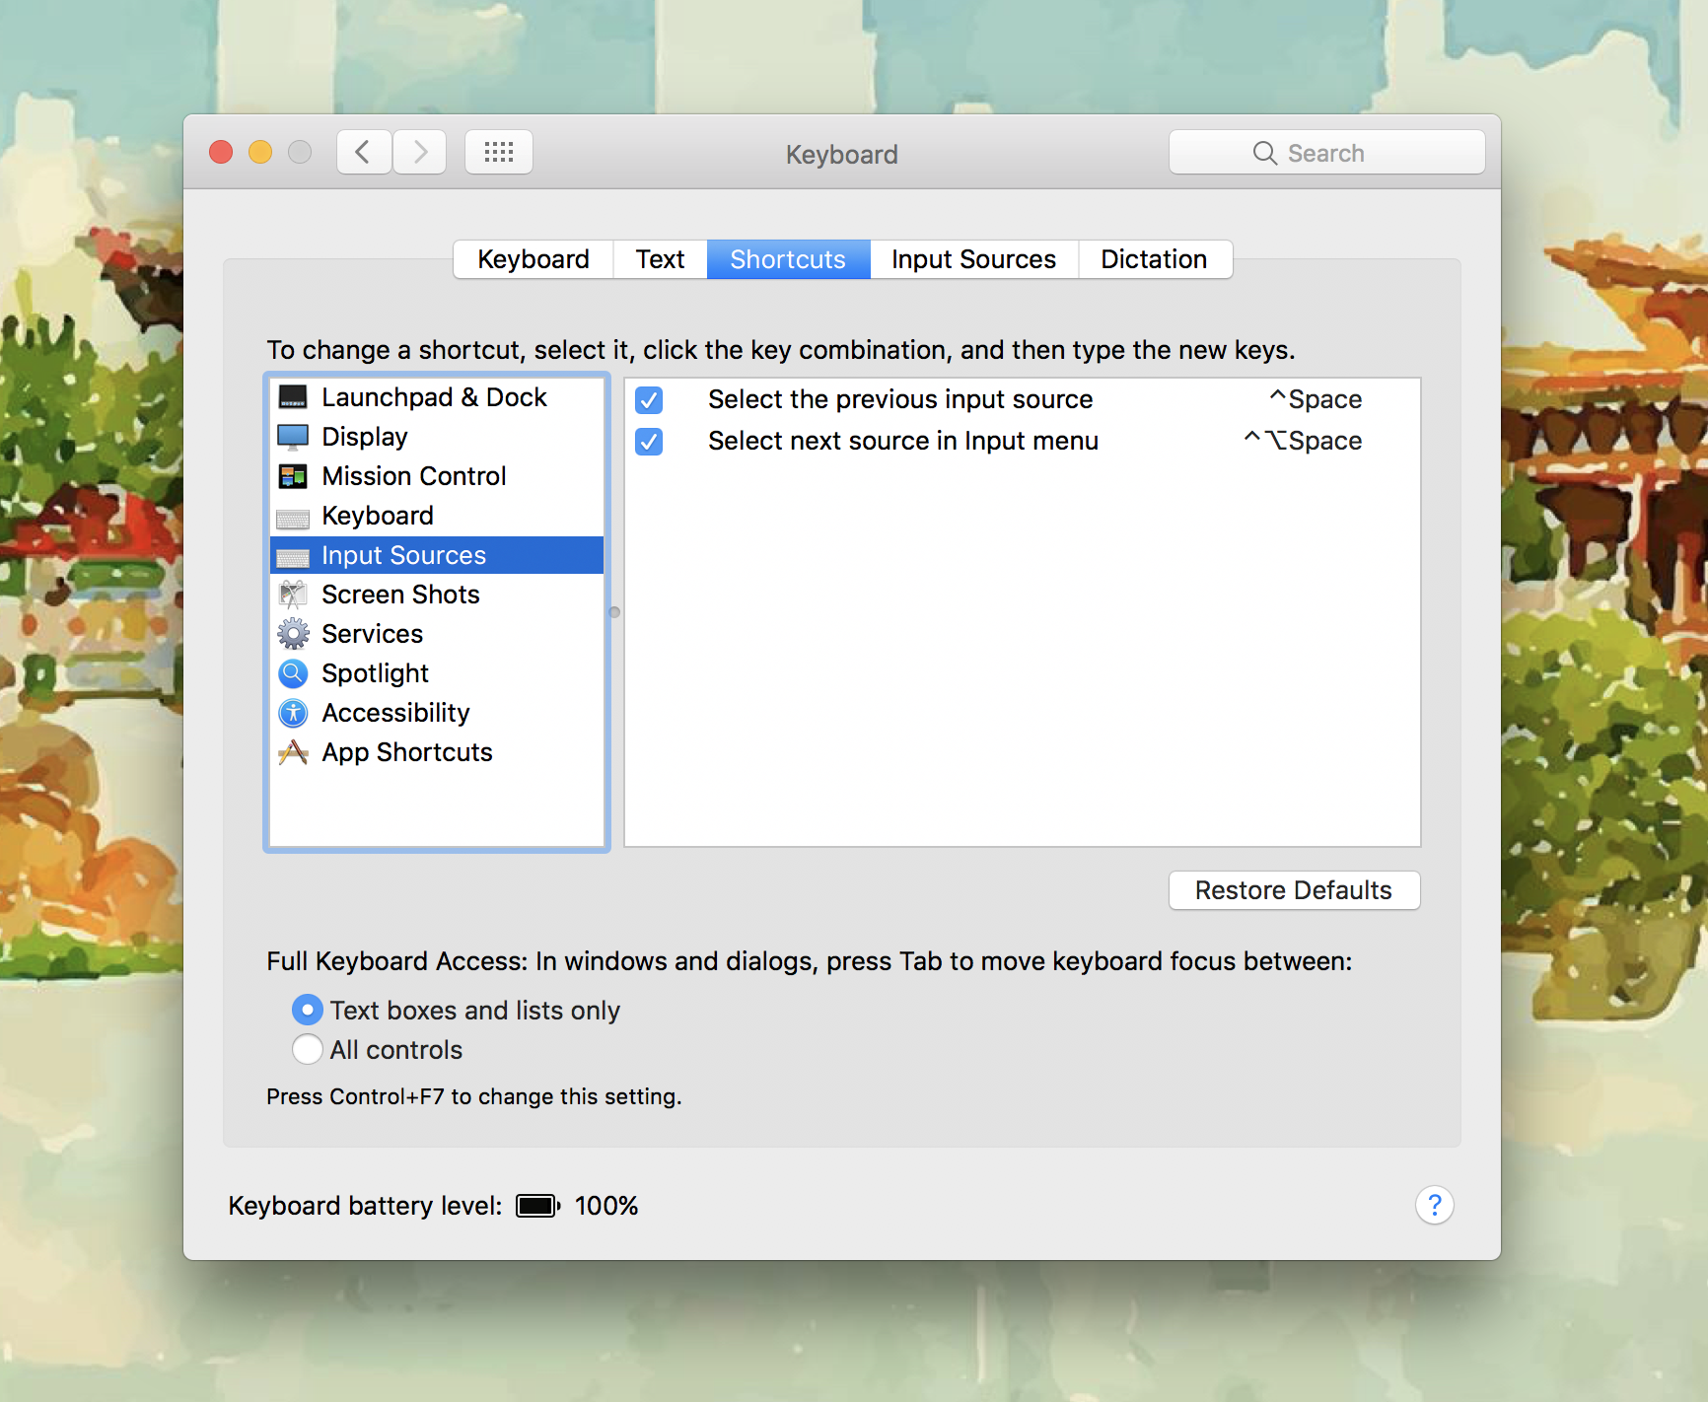Uncheck Select the previous input source
Screen dimensions: 1708x1402
coord(649,400)
